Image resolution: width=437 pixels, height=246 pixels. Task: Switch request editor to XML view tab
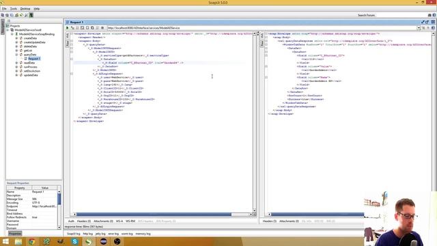click(68, 36)
